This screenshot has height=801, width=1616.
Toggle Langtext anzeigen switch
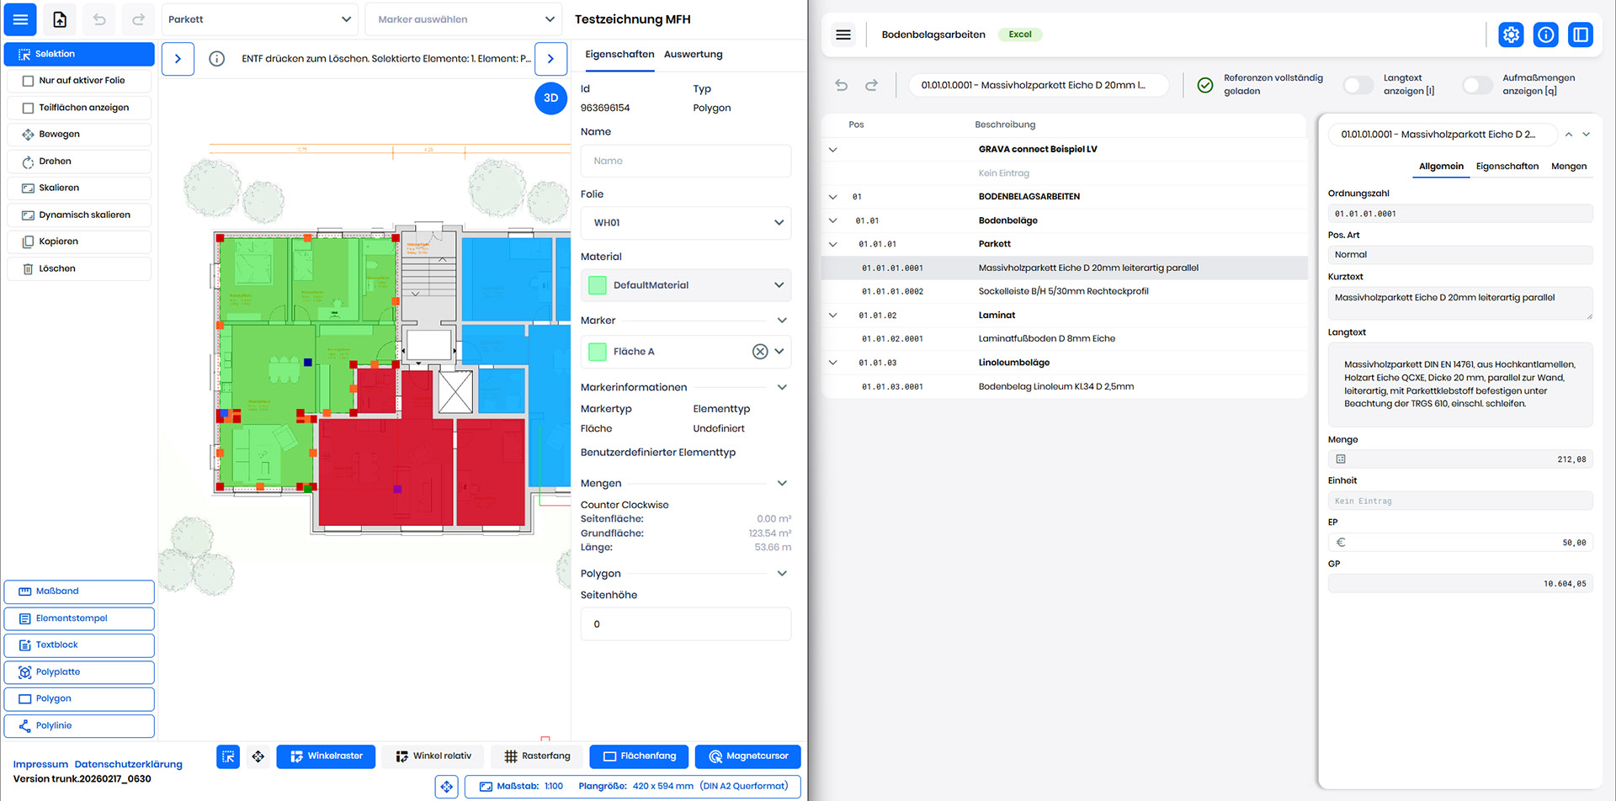click(x=1358, y=85)
